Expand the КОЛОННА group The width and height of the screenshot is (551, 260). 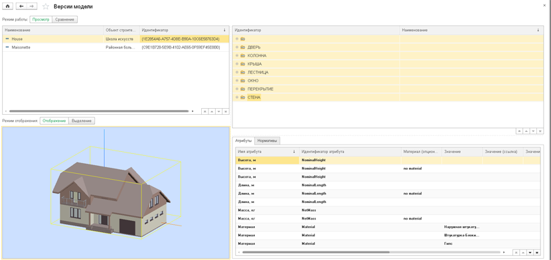[237, 56]
